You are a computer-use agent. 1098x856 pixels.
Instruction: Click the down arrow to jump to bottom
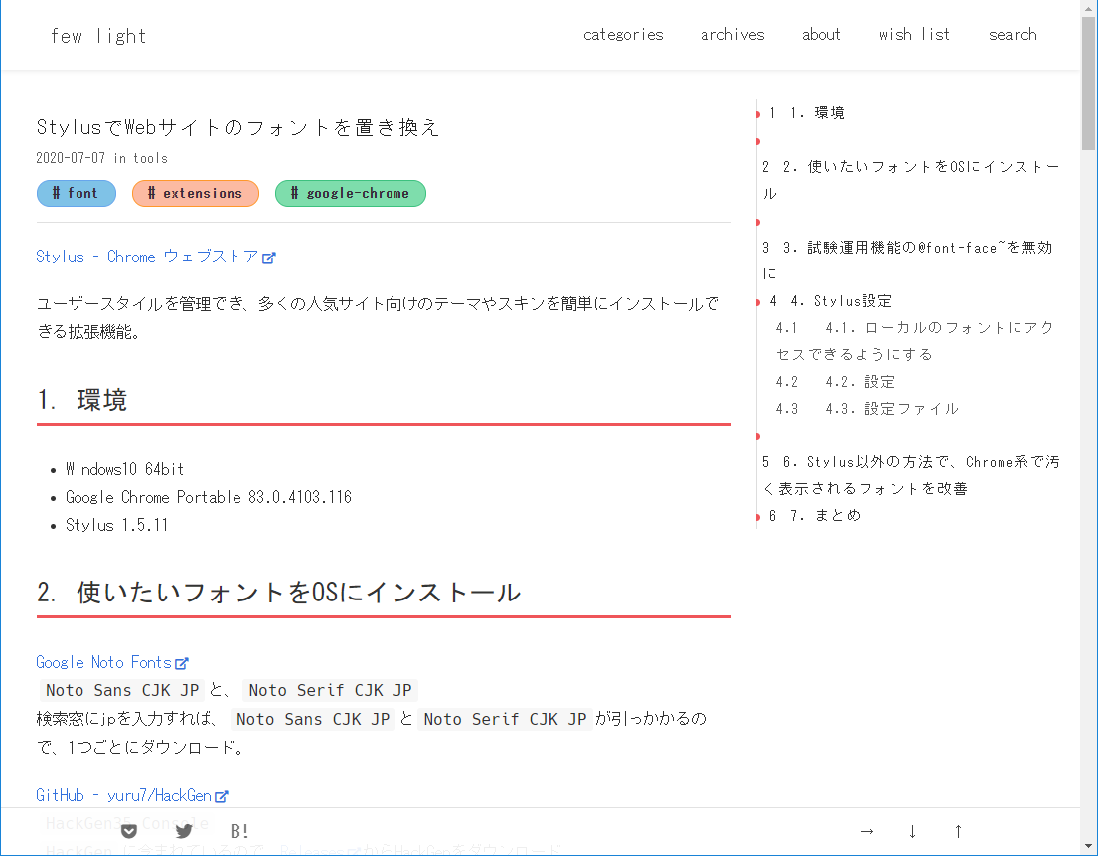click(x=912, y=831)
